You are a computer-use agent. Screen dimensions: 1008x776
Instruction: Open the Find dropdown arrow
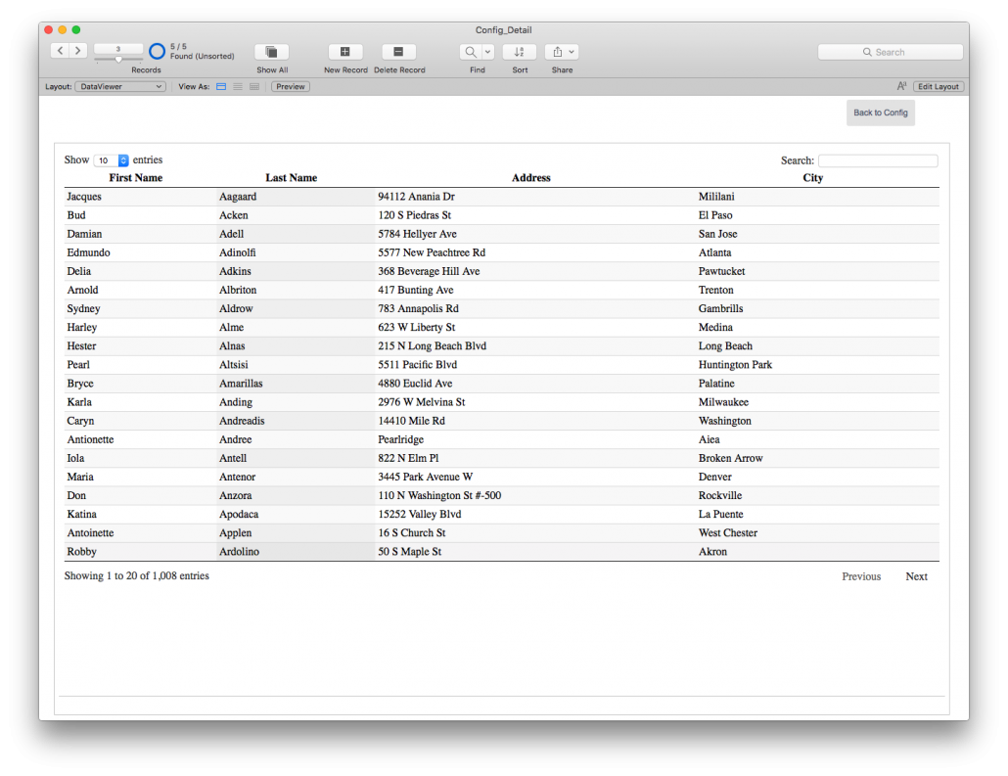pyautogui.click(x=488, y=52)
